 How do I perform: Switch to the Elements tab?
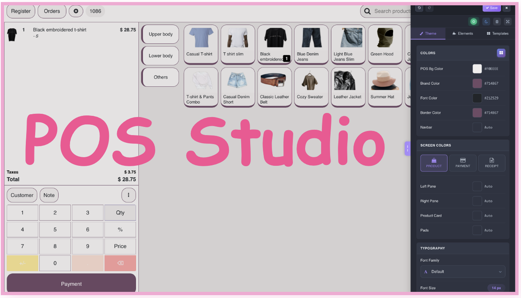click(x=463, y=34)
